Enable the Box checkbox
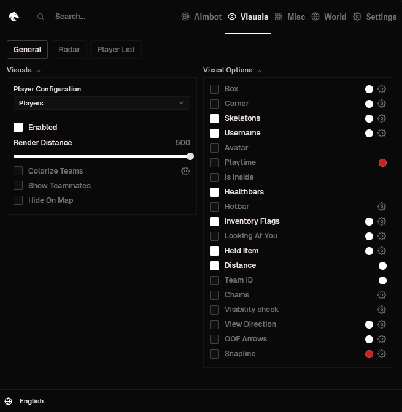Viewport: 402px width, 412px height. 214,89
